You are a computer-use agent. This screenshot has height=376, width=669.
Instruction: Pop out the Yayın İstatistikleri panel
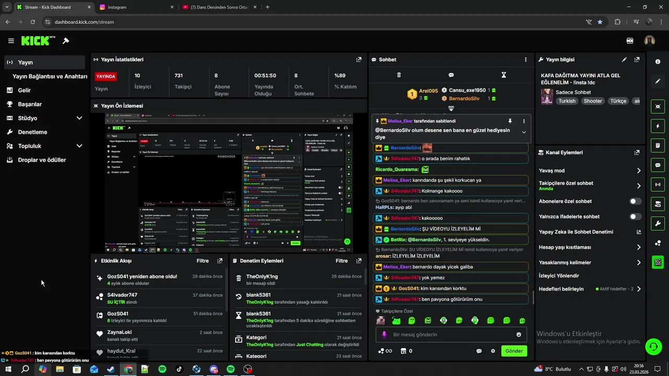pos(359,60)
